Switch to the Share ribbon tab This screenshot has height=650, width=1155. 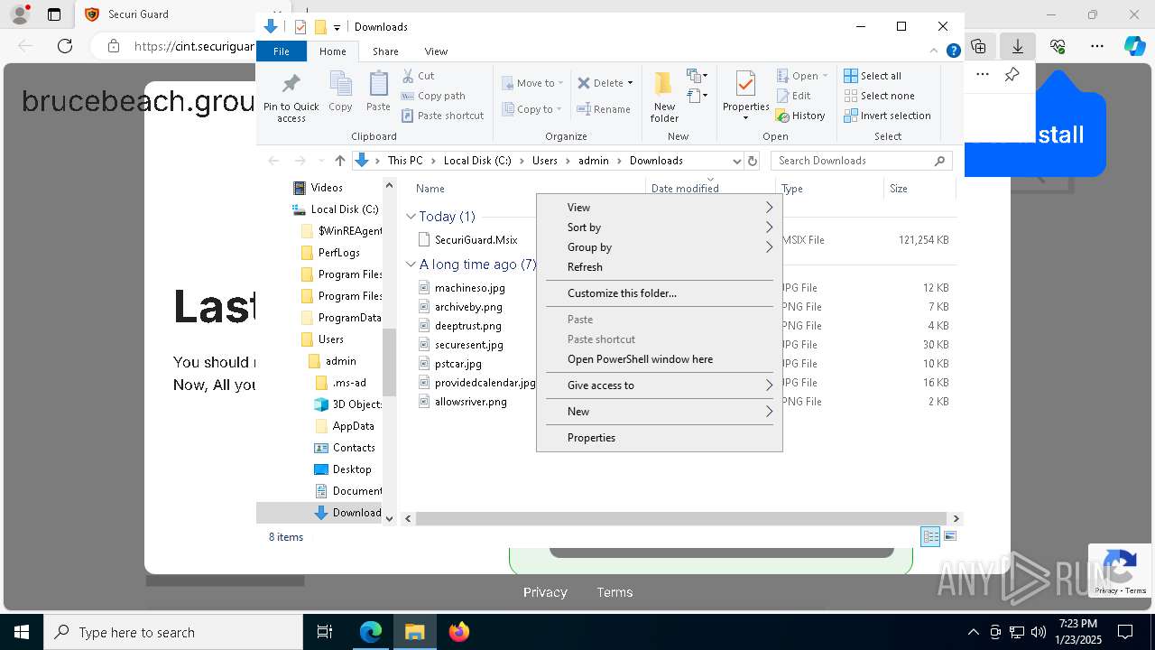pyautogui.click(x=385, y=51)
